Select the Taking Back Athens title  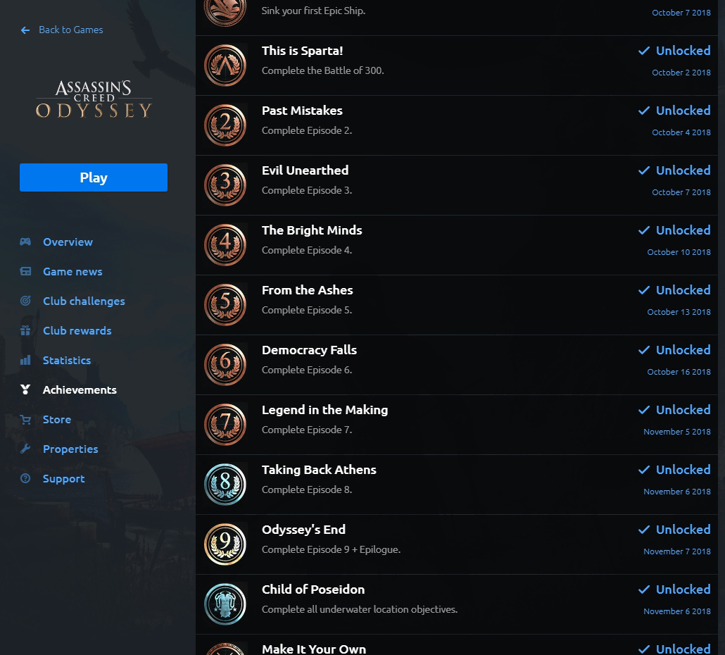319,470
